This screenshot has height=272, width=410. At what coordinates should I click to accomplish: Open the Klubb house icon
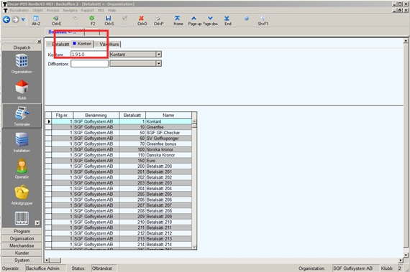pos(22,87)
